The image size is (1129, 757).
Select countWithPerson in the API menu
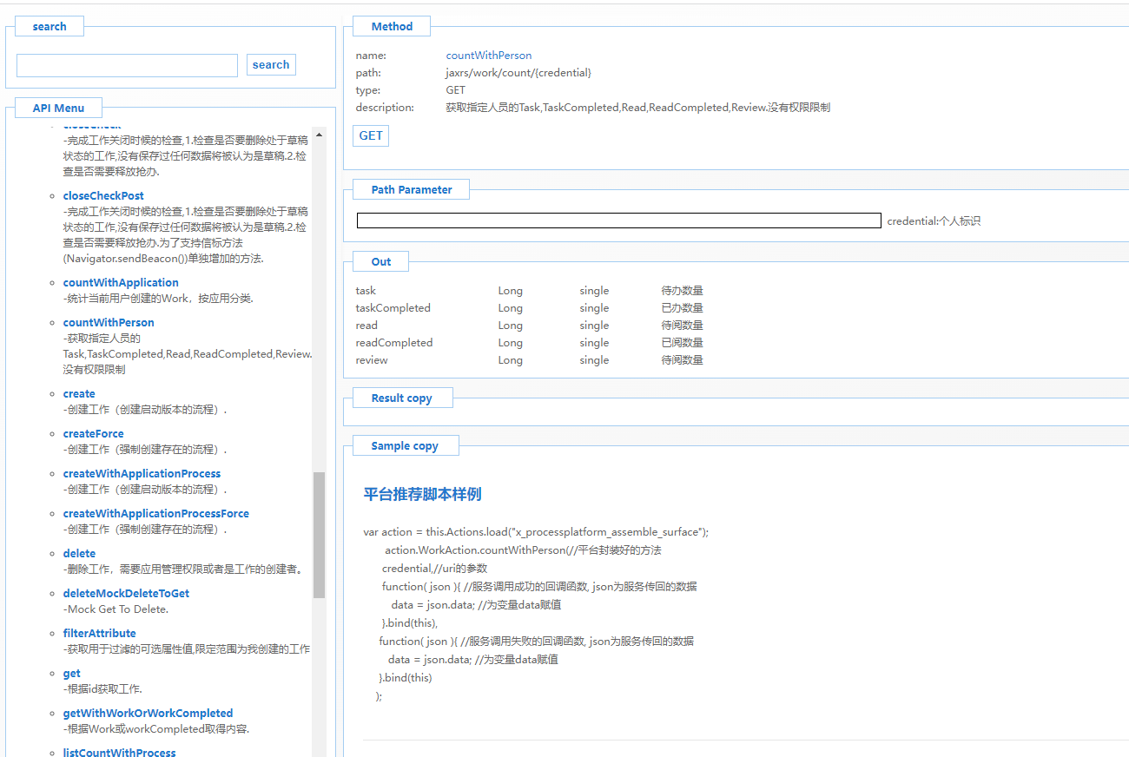pos(109,322)
